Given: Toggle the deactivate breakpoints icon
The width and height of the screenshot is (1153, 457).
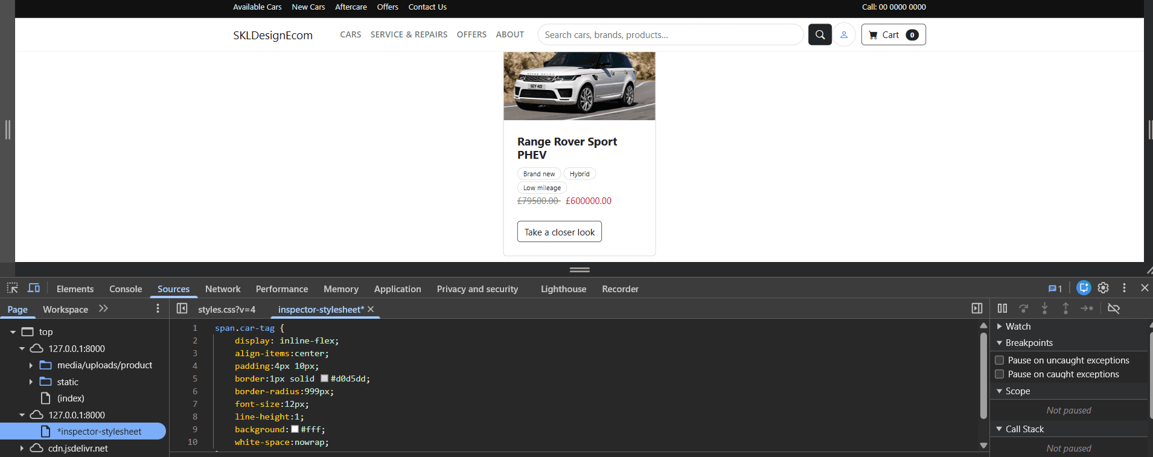Looking at the screenshot, I should point(1114,308).
